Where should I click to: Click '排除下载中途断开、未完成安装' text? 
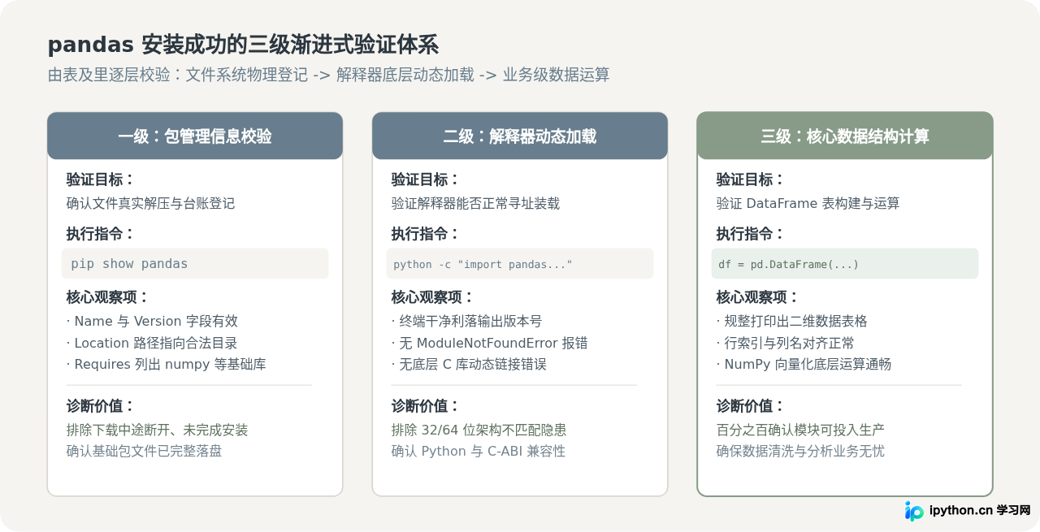[x=157, y=430]
